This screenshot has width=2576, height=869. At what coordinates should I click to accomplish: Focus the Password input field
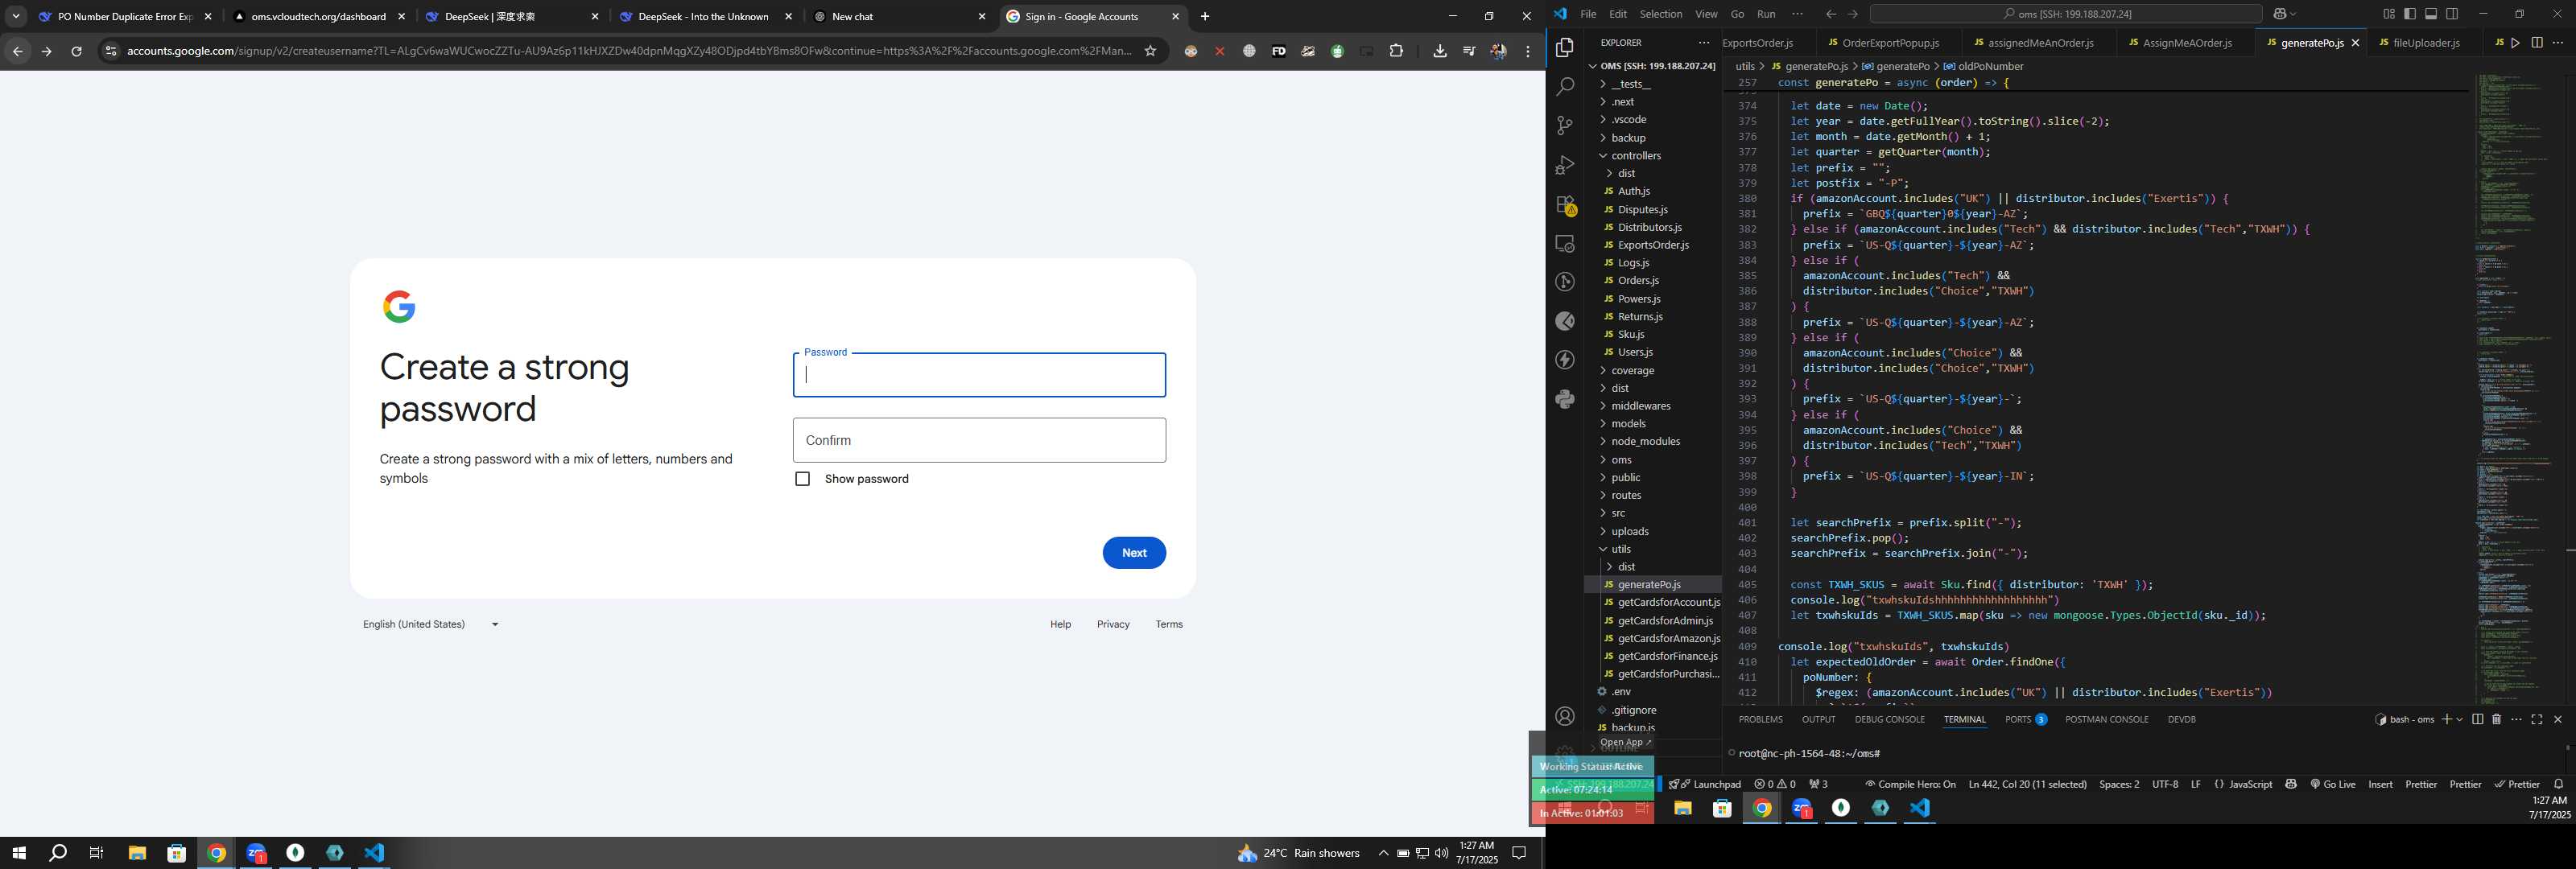(x=979, y=375)
